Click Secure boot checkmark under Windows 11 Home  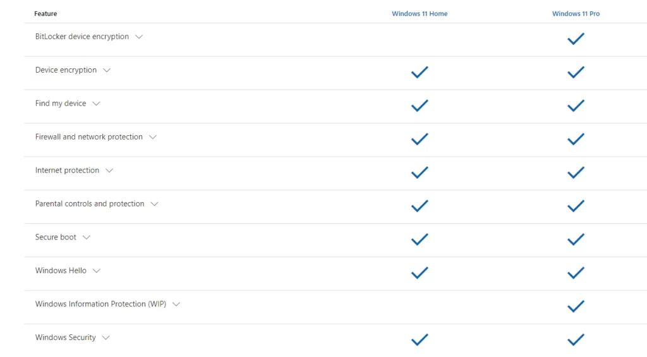click(x=420, y=239)
